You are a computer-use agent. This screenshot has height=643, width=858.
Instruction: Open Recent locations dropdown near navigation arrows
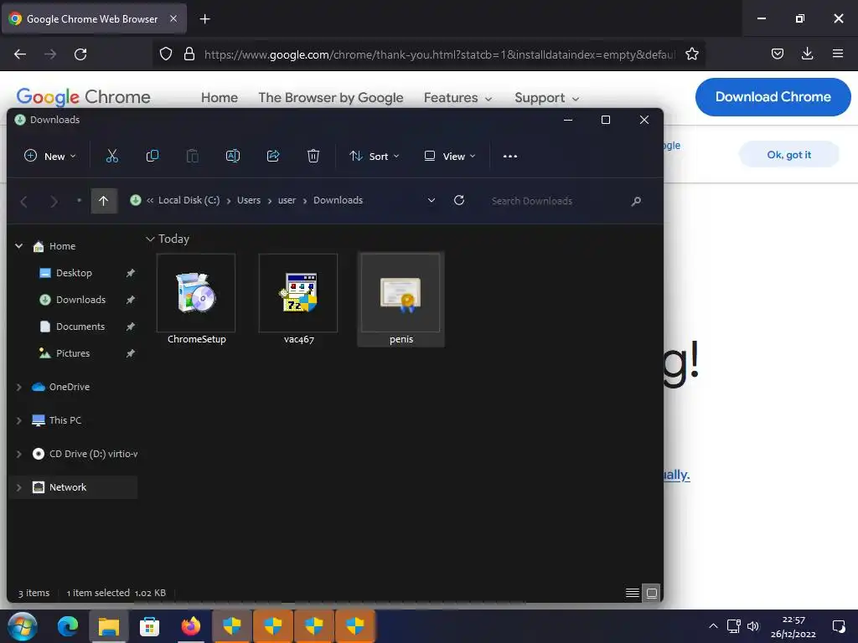click(x=80, y=201)
